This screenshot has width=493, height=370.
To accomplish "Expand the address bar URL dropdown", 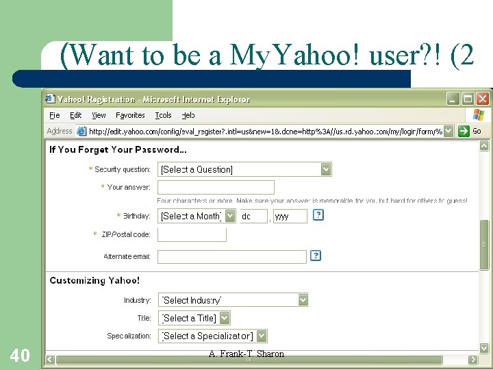I will pos(448,131).
